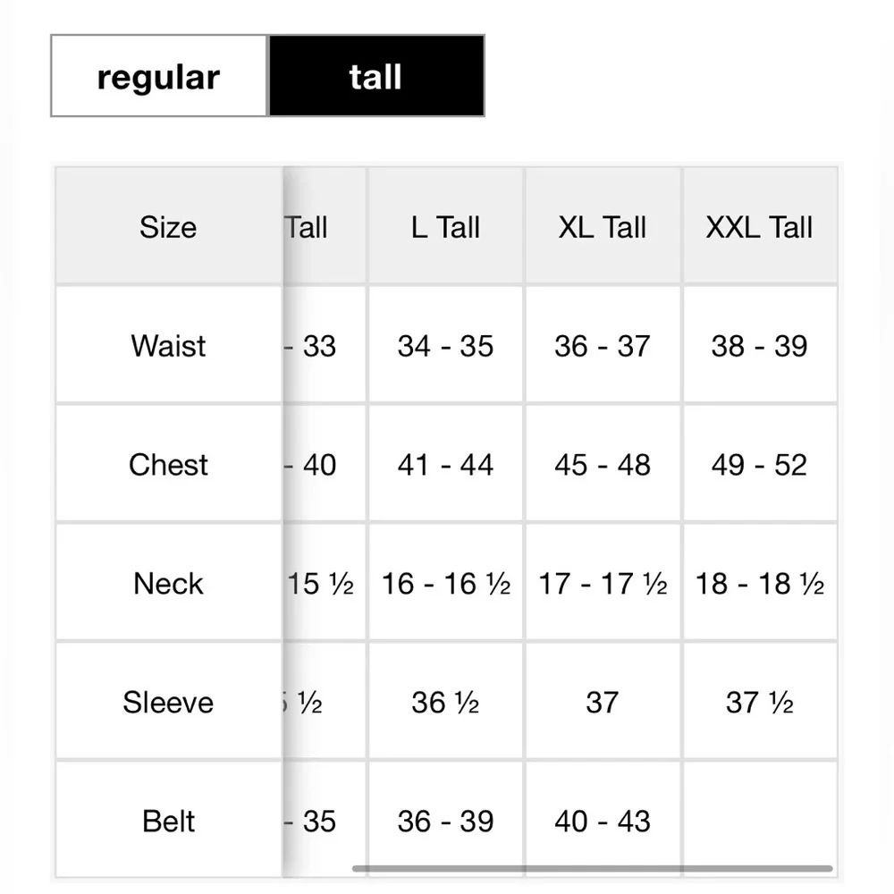Image resolution: width=894 pixels, height=894 pixels.
Task: Click the L Tall sleeve 36 ½ cell
Action: click(x=445, y=701)
